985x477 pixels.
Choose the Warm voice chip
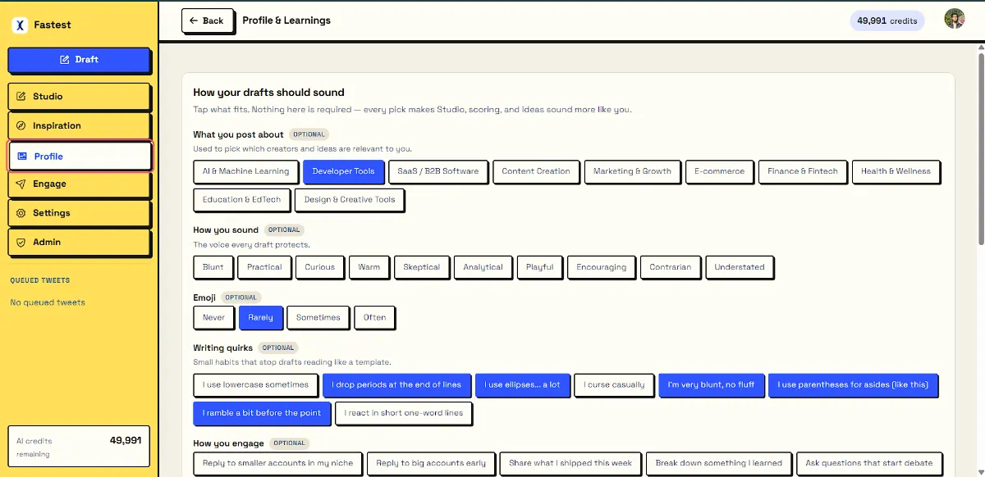(369, 267)
